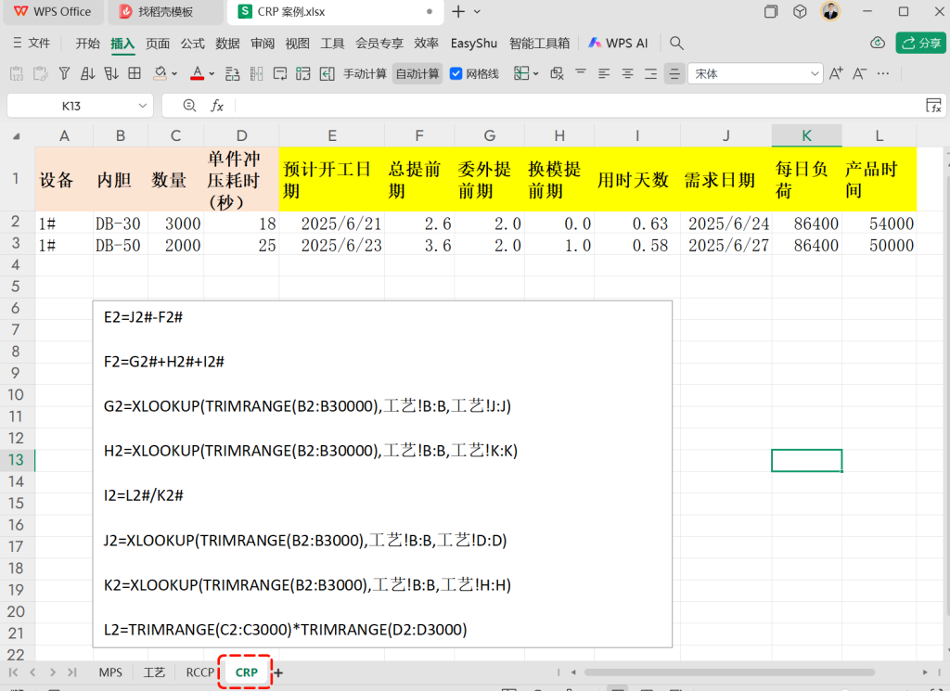Open the fill color dropdown arrow
The image size is (950, 691).
[174, 74]
